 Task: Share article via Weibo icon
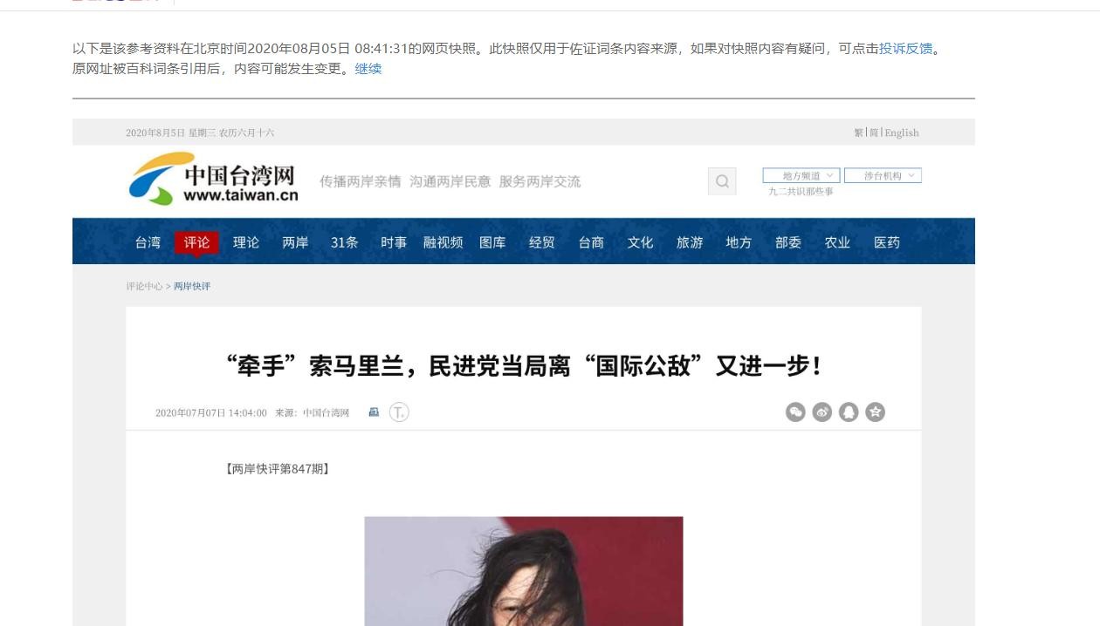822,412
